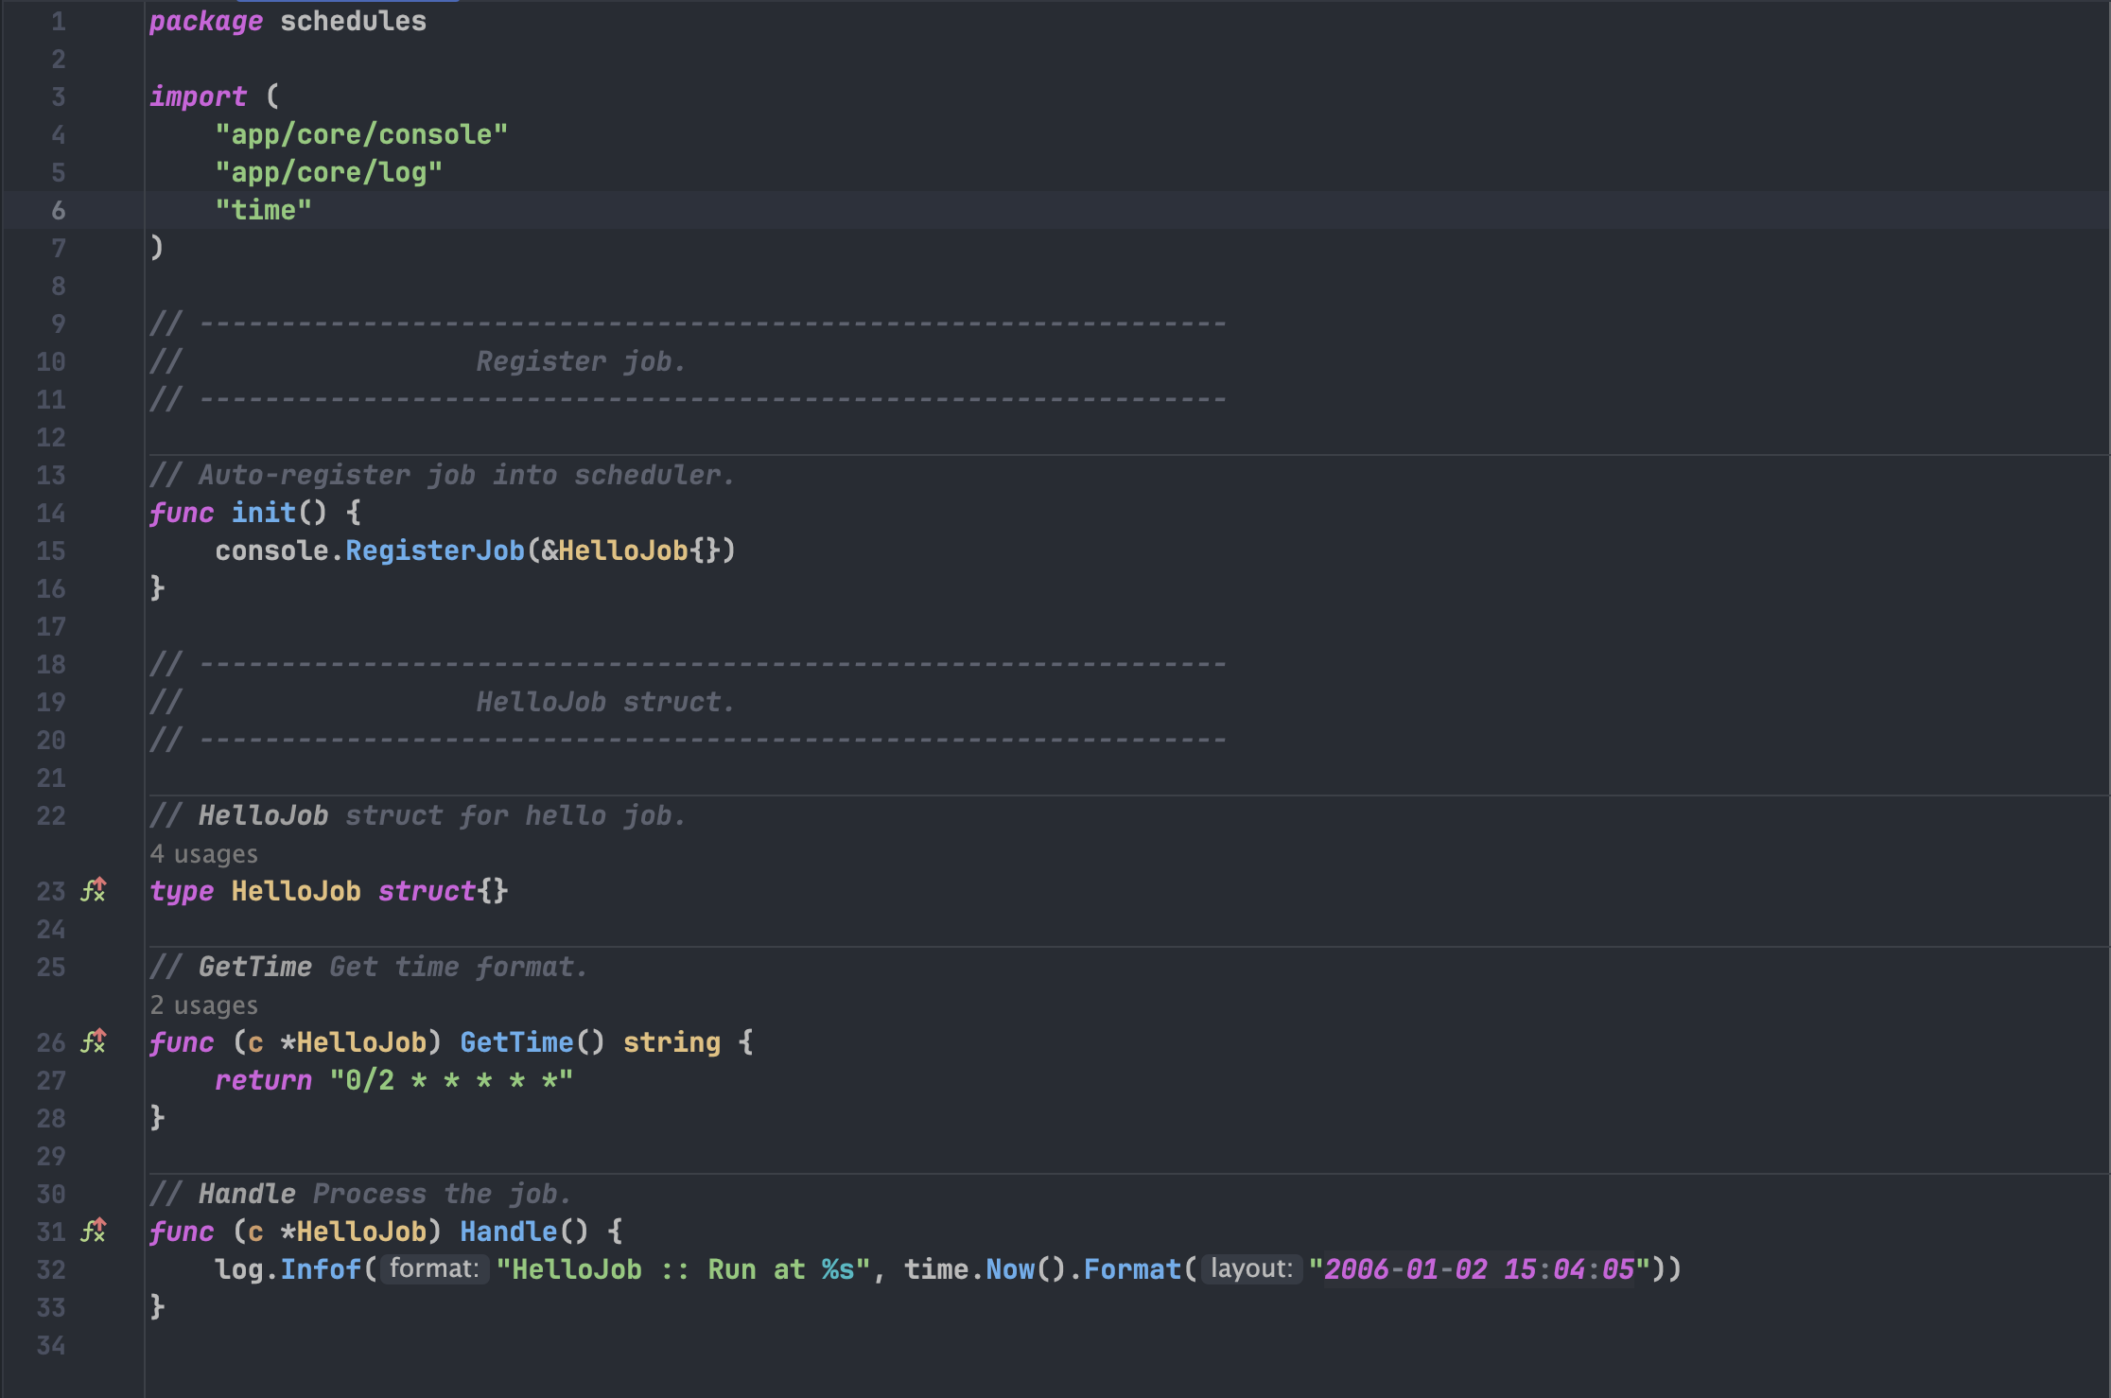Click line number 6 in the gutter
Image resolution: width=2111 pixels, height=1398 pixels.
[x=59, y=210]
